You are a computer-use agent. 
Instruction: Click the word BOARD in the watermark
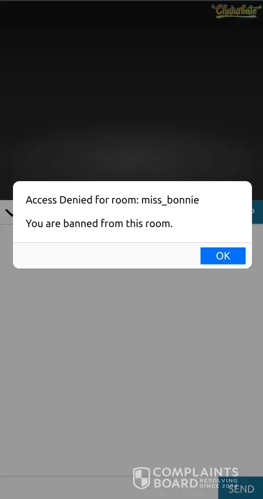pyautogui.click(x=176, y=484)
